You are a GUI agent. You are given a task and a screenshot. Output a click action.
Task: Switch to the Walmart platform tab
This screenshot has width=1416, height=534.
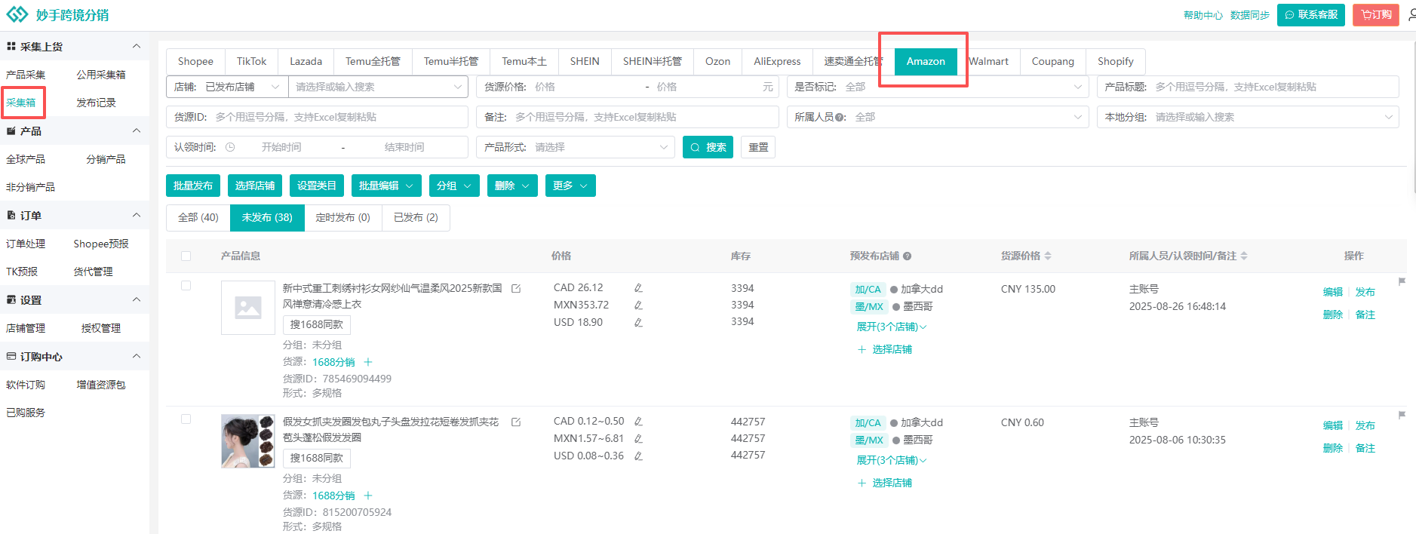(x=988, y=62)
